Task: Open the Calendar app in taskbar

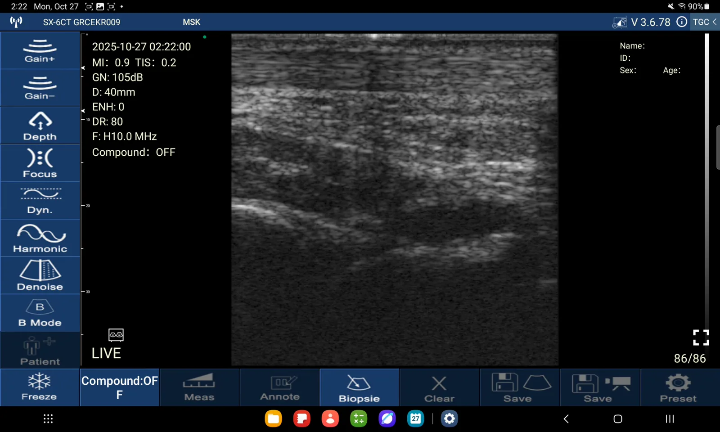Action: (x=415, y=419)
